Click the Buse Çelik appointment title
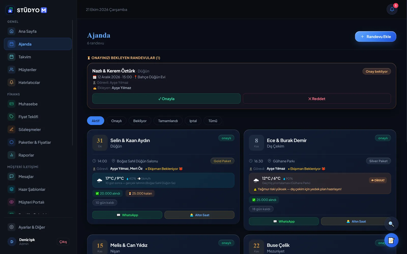 point(278,245)
